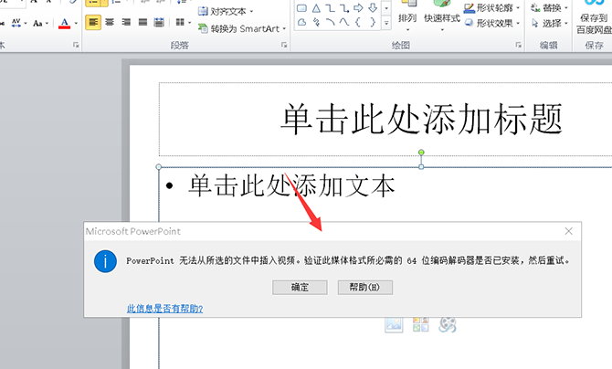Toggle bullet list button
Screen dimensions: 612x369
(93, 3)
